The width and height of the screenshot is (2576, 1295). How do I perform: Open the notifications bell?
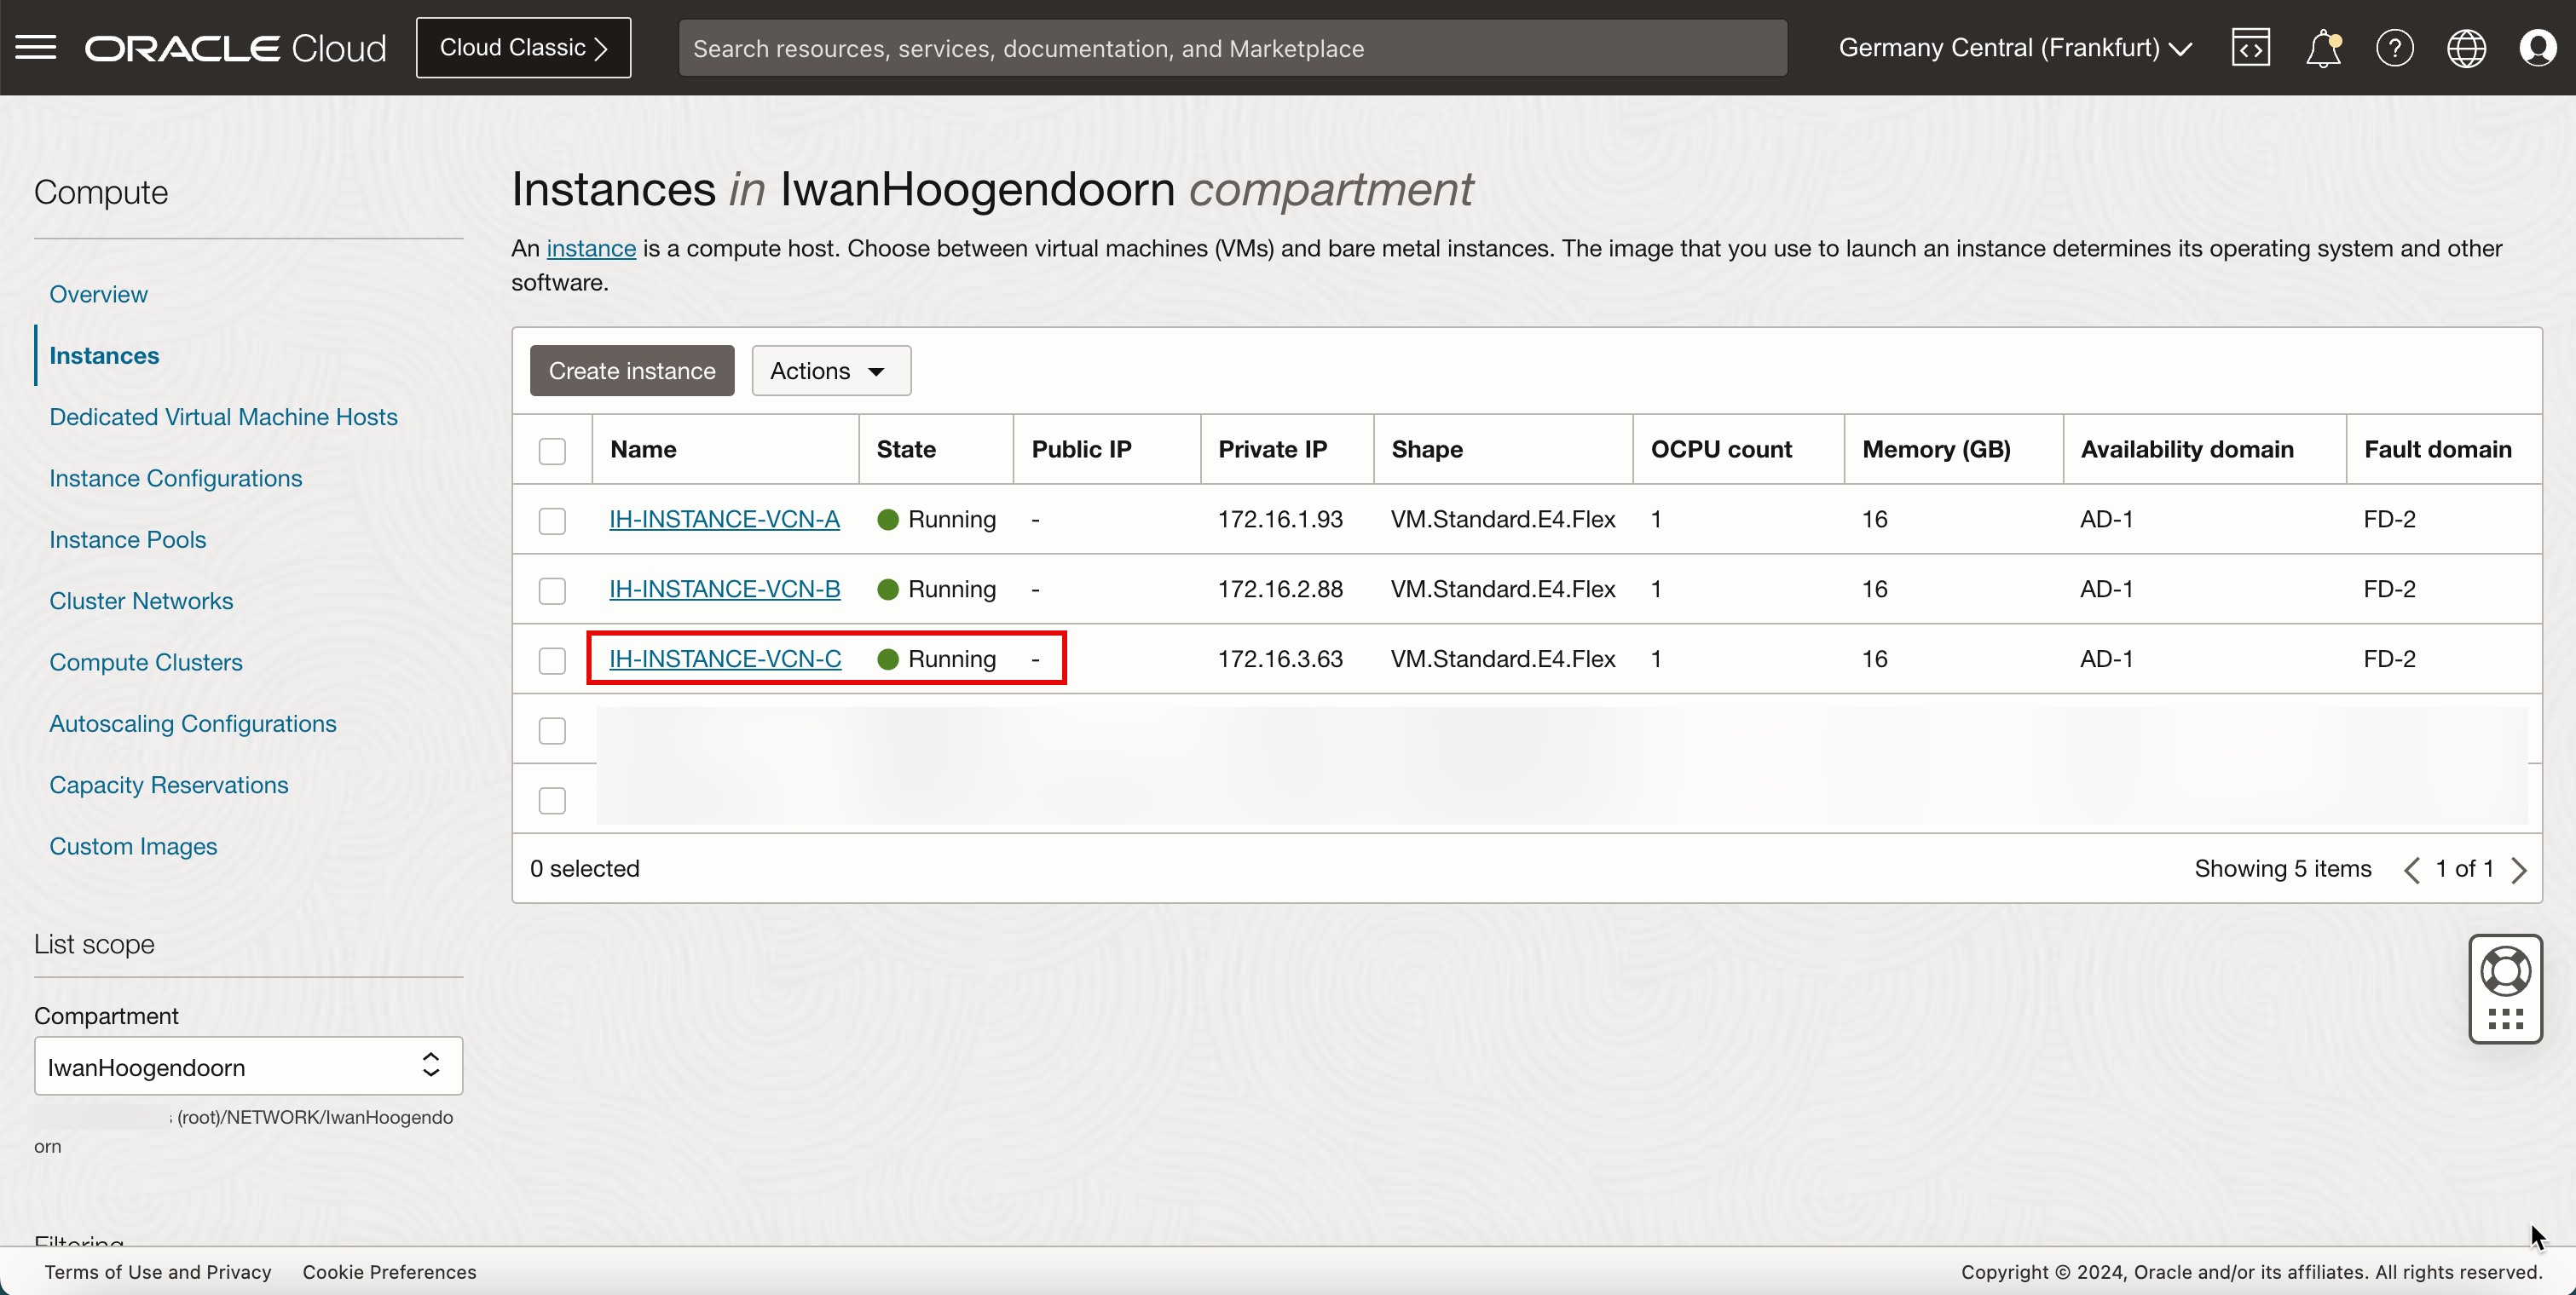point(2322,47)
